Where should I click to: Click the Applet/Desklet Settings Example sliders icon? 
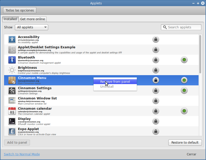coord(12,50)
